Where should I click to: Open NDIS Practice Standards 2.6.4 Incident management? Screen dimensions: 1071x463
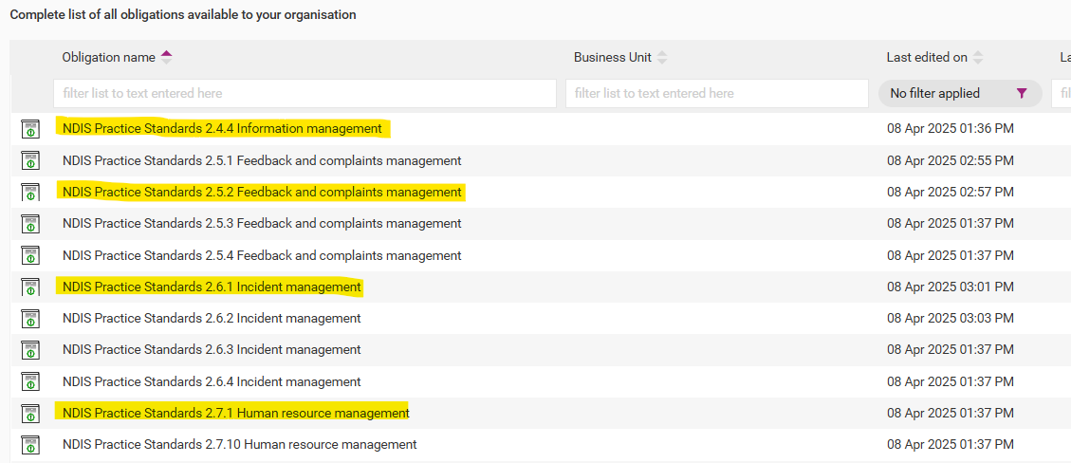click(211, 381)
